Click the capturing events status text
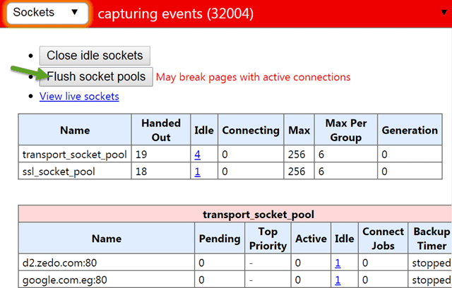The width and height of the screenshot is (452, 288). click(x=175, y=13)
